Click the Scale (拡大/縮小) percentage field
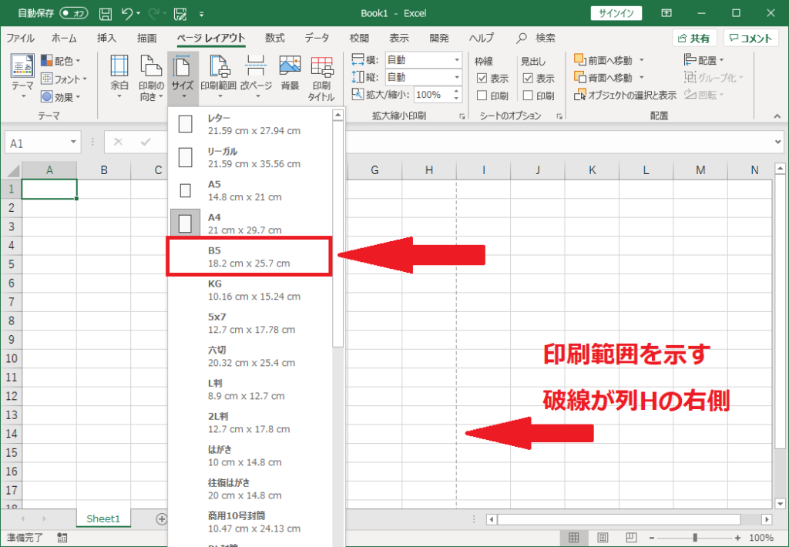This screenshot has width=789, height=547. click(433, 95)
